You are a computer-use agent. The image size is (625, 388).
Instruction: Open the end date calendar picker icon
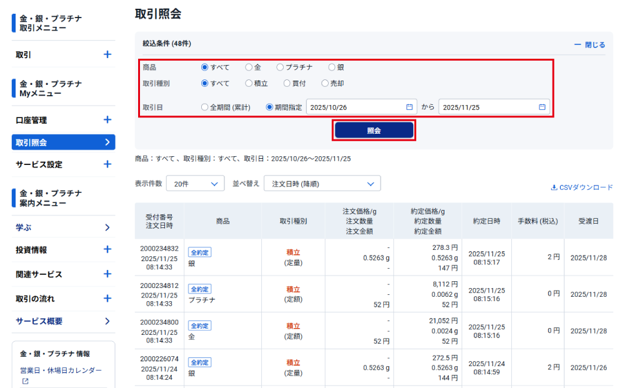coord(542,107)
